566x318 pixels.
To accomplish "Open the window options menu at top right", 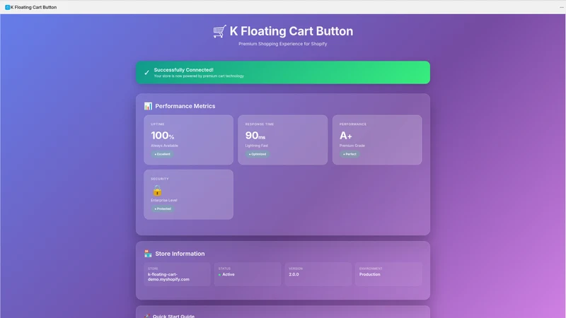I will point(561,7).
